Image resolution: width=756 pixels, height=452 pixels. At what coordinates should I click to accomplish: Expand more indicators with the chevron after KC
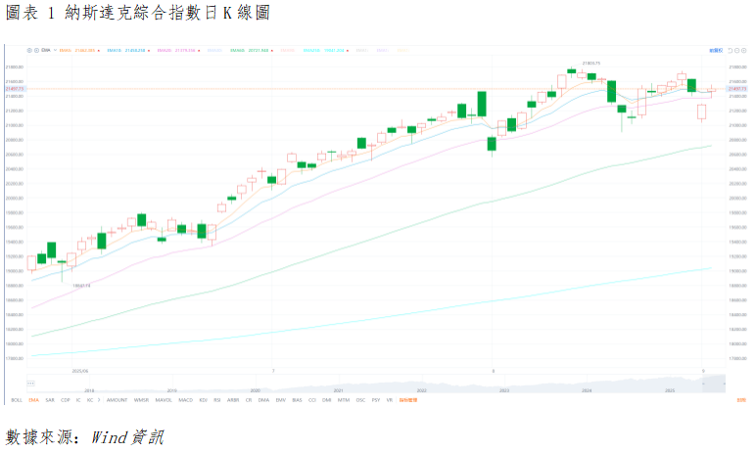pyautogui.click(x=99, y=400)
